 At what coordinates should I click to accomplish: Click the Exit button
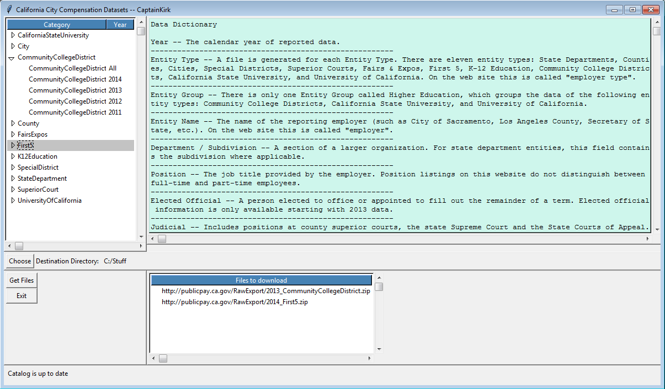coord(22,296)
